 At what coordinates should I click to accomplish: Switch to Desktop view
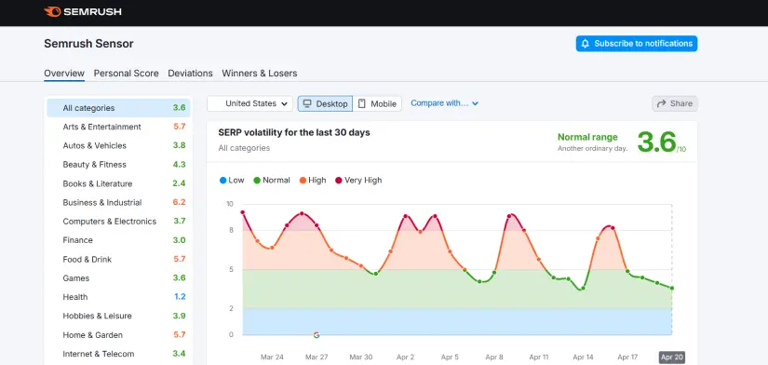point(325,104)
